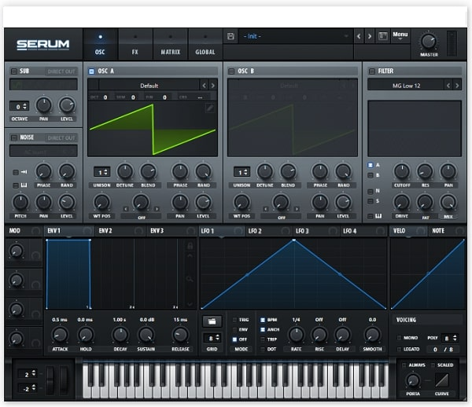Enable the NOISE oscillator
Image resolution: width=472 pixels, height=407 pixels.
coord(14,138)
